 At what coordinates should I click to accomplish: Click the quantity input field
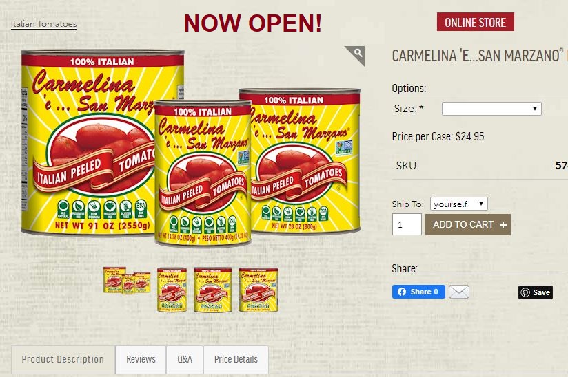[x=407, y=224]
